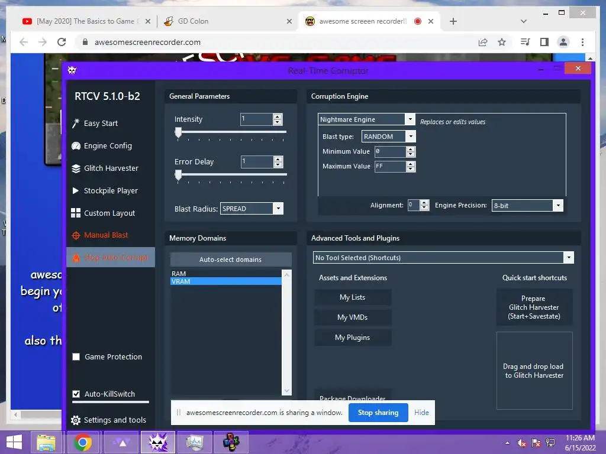Show hidden system tray icons
Screen dimensions: 606x454
pyautogui.click(x=507, y=443)
